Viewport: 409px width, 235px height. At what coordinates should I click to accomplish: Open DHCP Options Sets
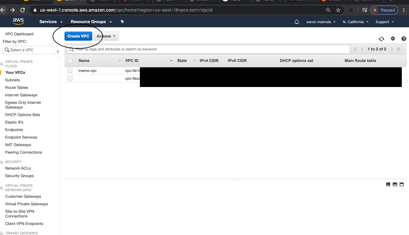point(23,115)
